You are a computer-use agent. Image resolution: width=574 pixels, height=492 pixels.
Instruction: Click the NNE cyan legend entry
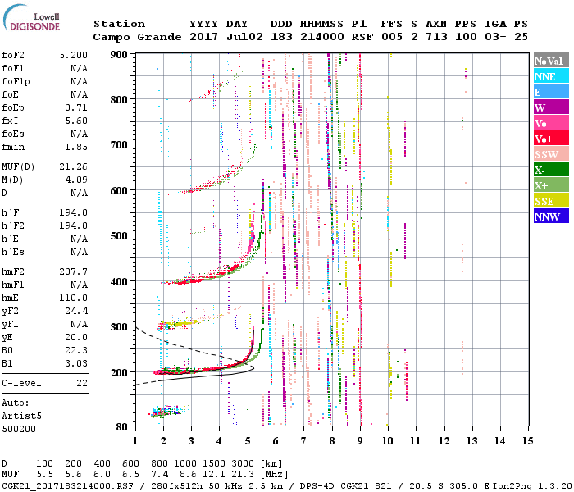tap(550, 76)
